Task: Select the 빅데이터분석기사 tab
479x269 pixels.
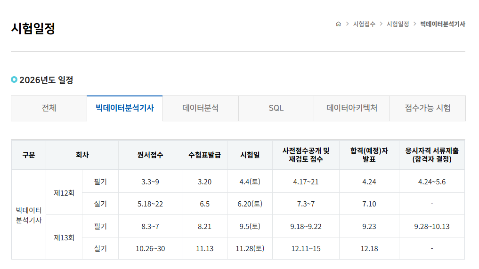Action: click(125, 108)
